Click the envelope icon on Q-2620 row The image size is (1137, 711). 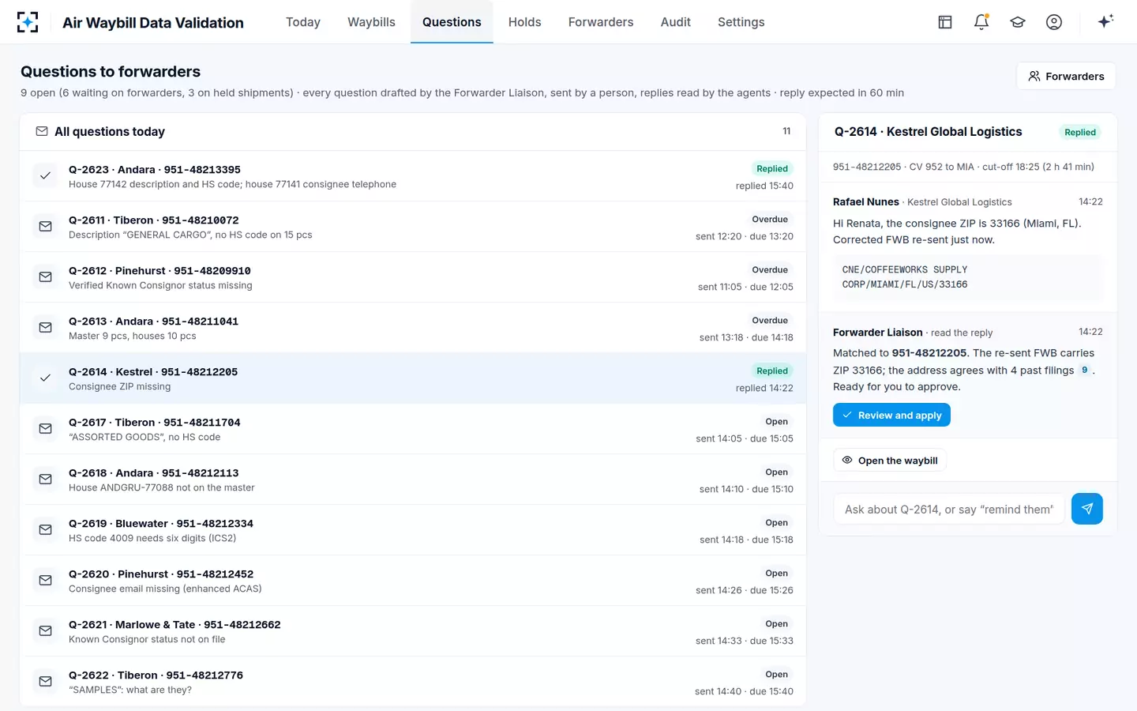46,581
